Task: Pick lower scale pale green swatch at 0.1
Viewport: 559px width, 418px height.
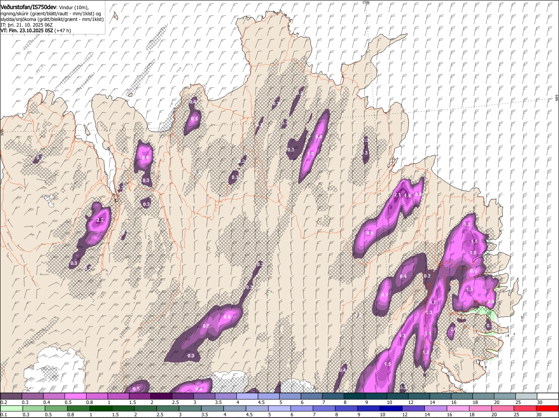Action: coord(11,408)
